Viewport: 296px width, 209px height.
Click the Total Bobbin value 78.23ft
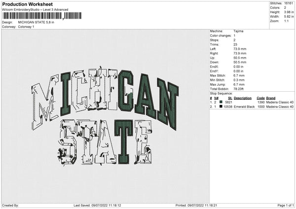tap(239, 89)
